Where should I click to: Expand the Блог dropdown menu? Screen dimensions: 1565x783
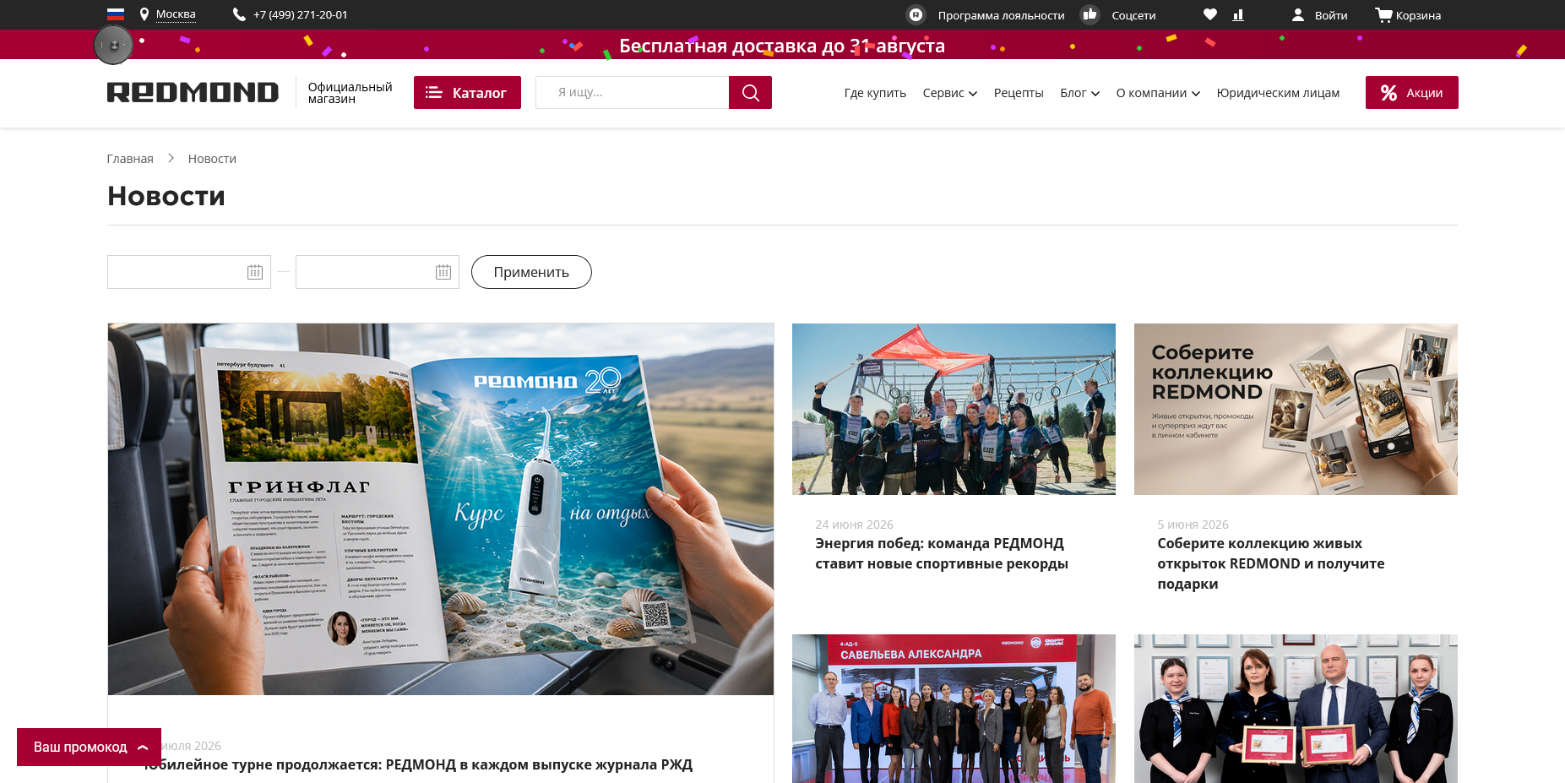coord(1080,93)
